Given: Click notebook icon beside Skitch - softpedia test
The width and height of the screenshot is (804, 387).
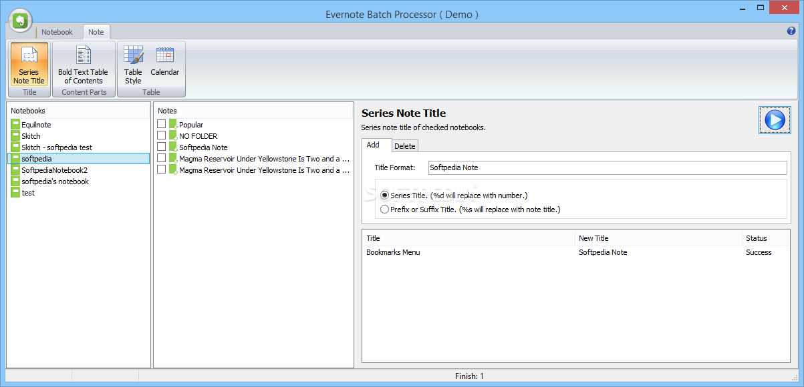Looking at the screenshot, I should coord(15,147).
